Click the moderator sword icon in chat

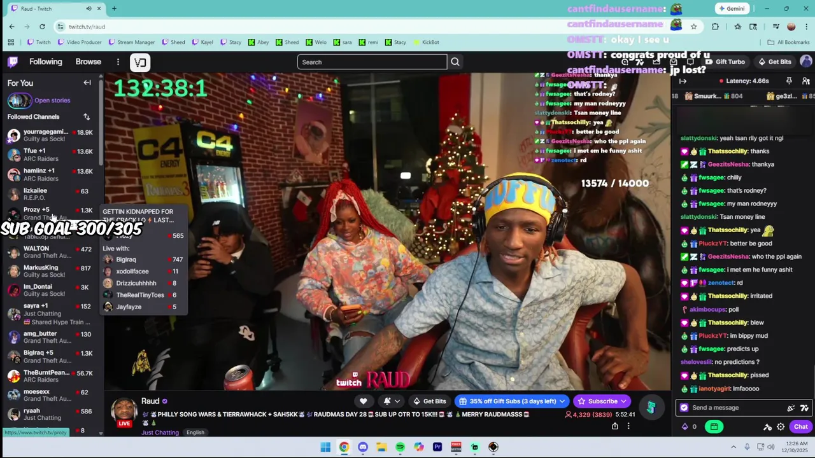coord(768,427)
